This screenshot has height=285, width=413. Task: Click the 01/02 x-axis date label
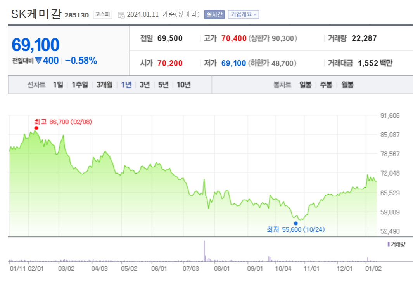click(x=373, y=269)
